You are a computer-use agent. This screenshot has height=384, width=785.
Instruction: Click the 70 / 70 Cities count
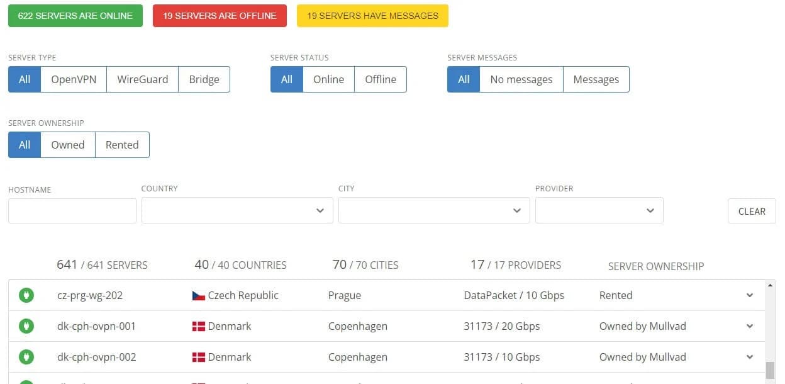click(x=365, y=265)
